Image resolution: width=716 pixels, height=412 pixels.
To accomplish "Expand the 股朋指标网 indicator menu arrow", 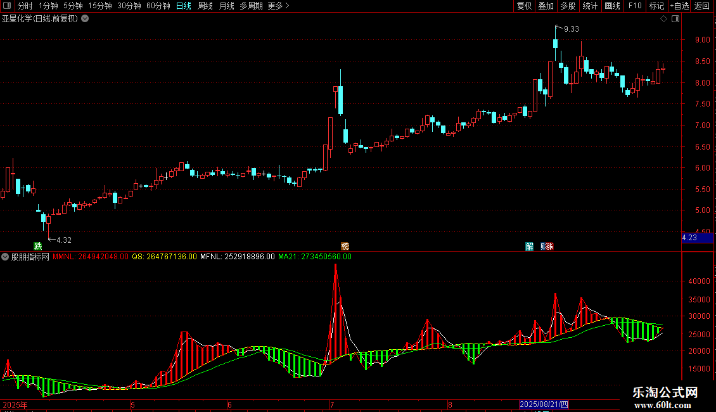I will tap(5, 257).
